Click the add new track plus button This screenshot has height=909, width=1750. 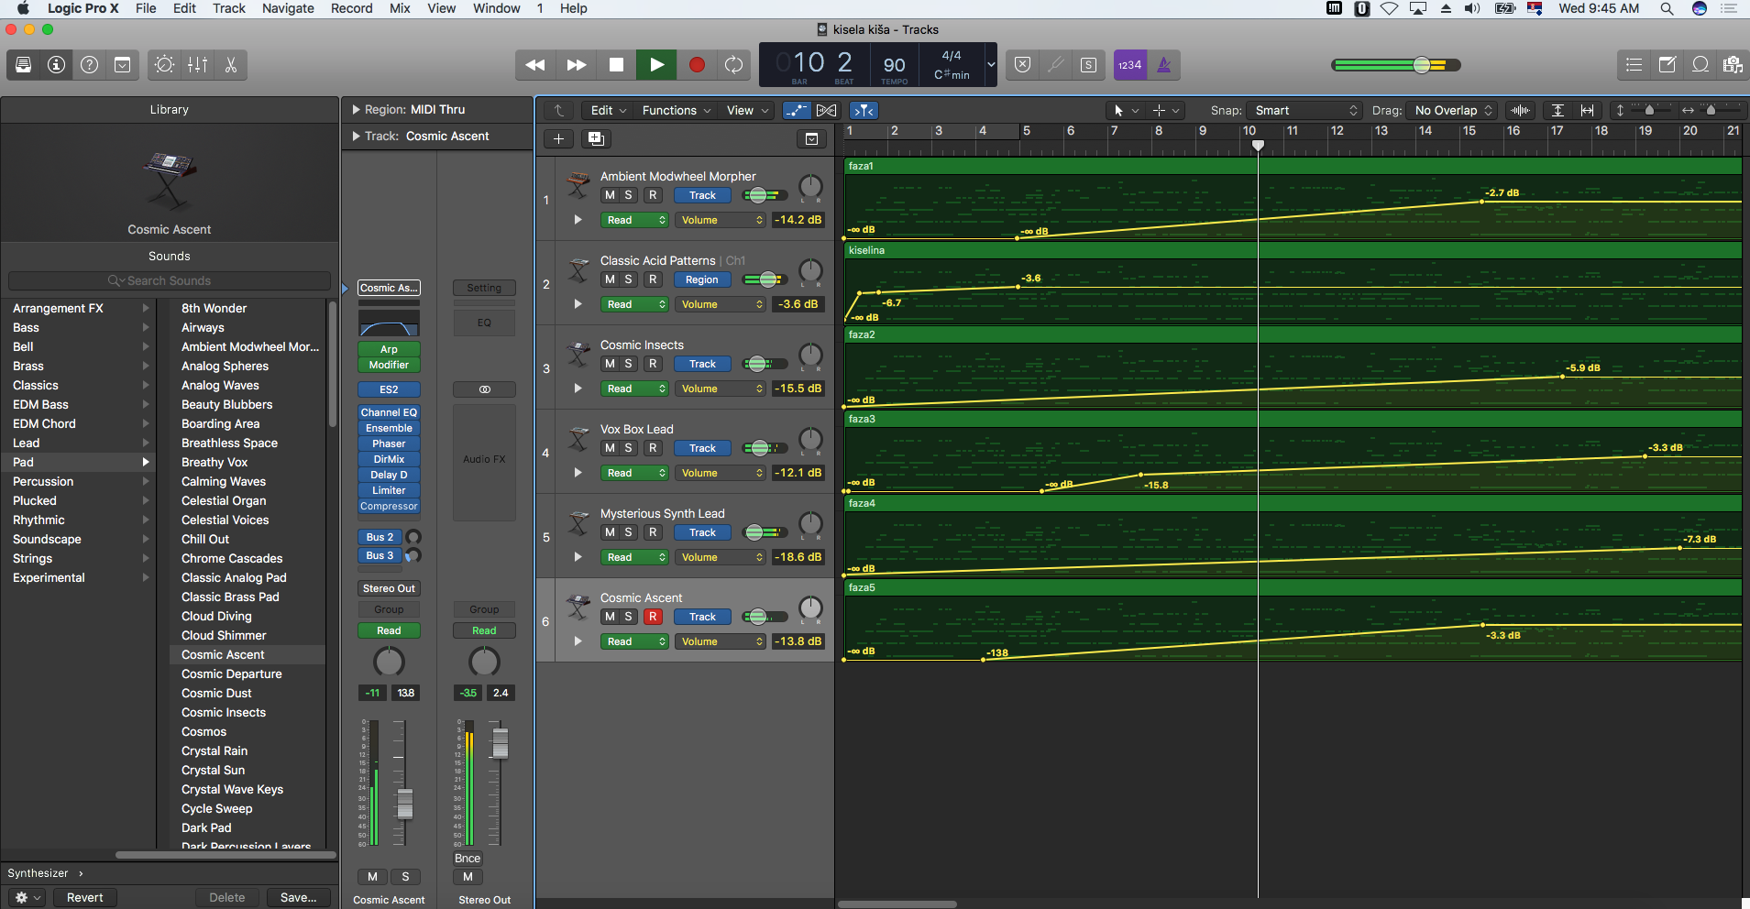(558, 139)
